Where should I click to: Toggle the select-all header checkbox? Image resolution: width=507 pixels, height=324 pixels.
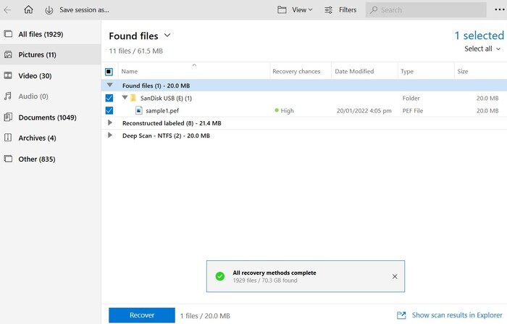tap(109, 72)
